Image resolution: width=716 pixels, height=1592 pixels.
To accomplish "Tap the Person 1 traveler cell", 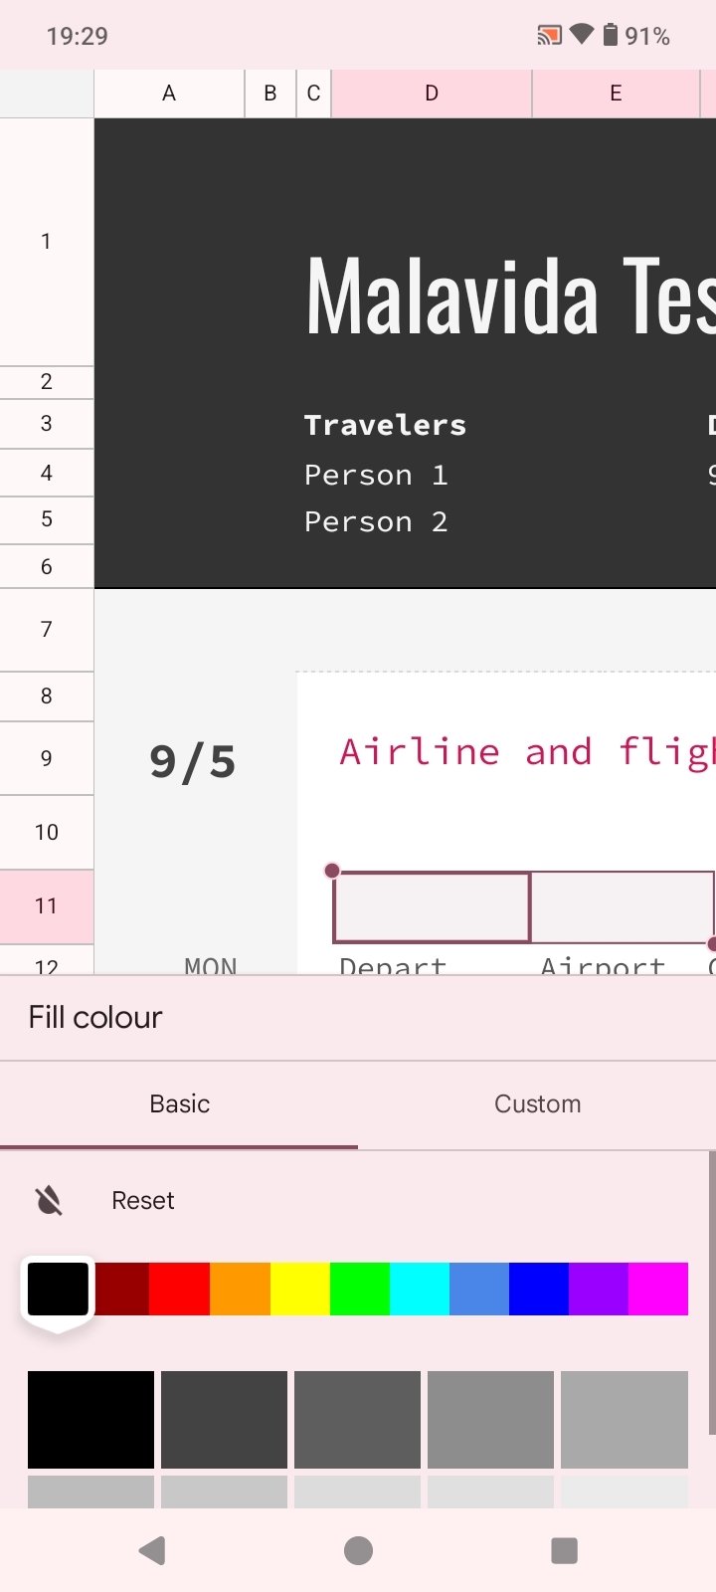I will (376, 476).
